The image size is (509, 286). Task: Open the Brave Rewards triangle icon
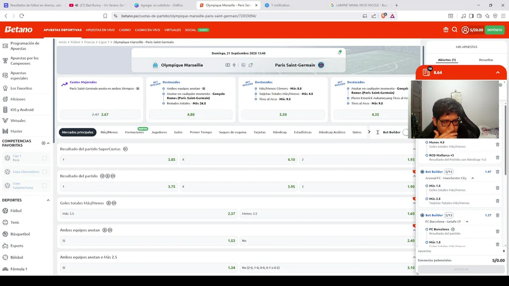pos(392,16)
